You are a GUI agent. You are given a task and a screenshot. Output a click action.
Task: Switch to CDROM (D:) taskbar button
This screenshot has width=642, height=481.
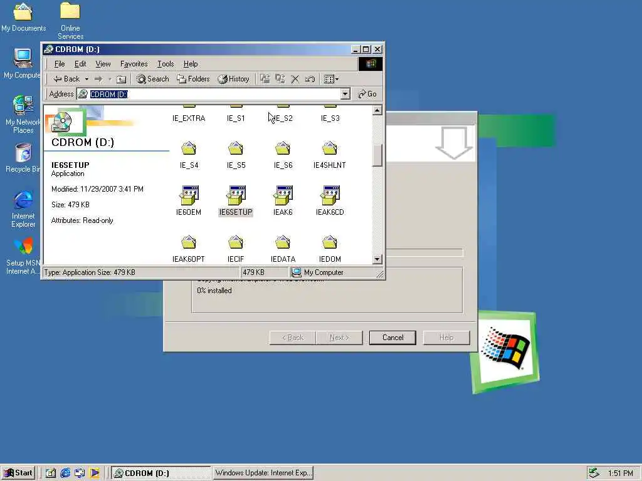pyautogui.click(x=160, y=473)
